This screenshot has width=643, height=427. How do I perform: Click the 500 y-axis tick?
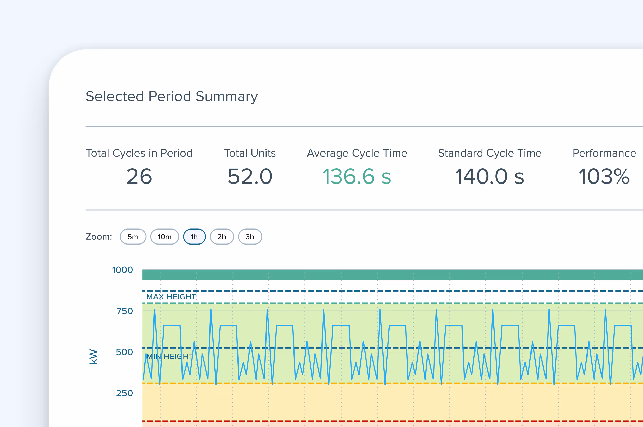point(124,352)
